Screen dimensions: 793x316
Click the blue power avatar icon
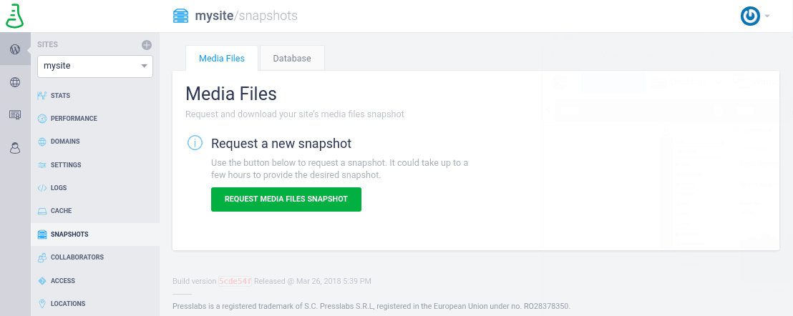[x=750, y=16]
